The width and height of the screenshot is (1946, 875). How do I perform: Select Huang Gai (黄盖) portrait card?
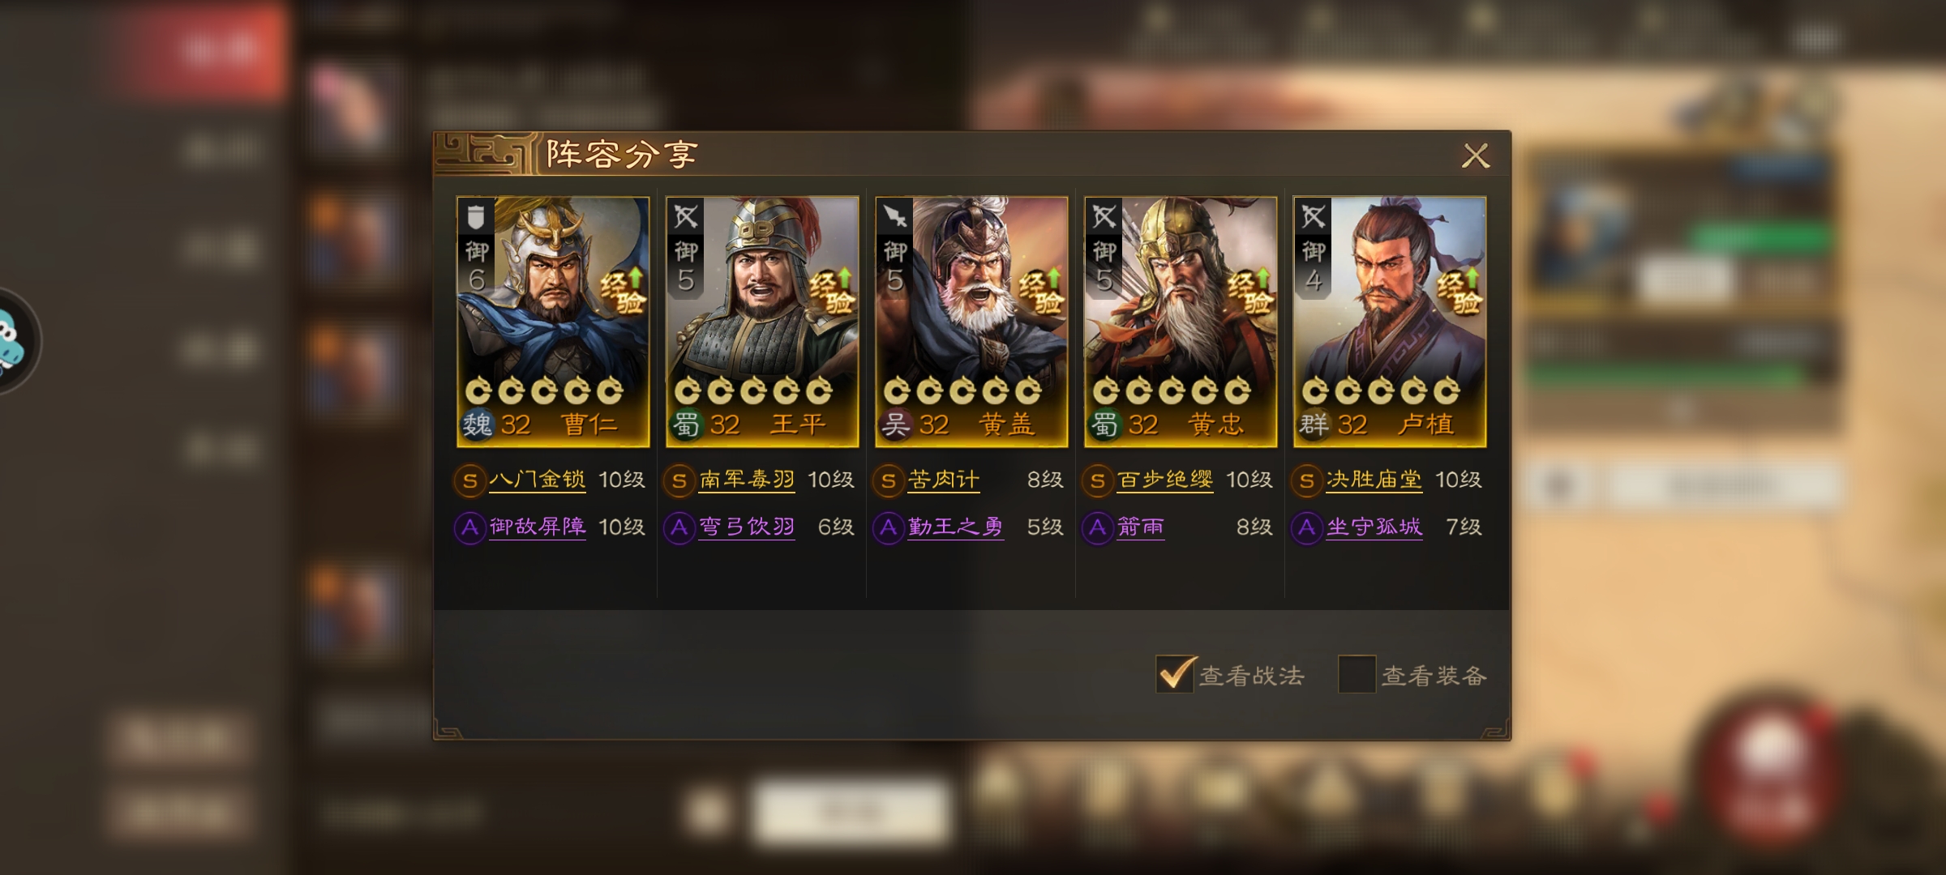tap(971, 322)
